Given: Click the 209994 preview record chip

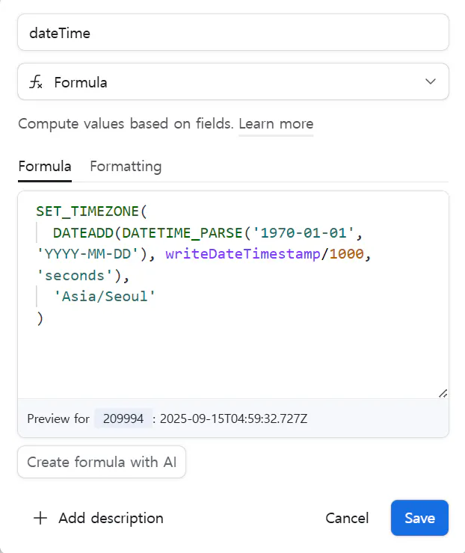Looking at the screenshot, I should point(123,418).
